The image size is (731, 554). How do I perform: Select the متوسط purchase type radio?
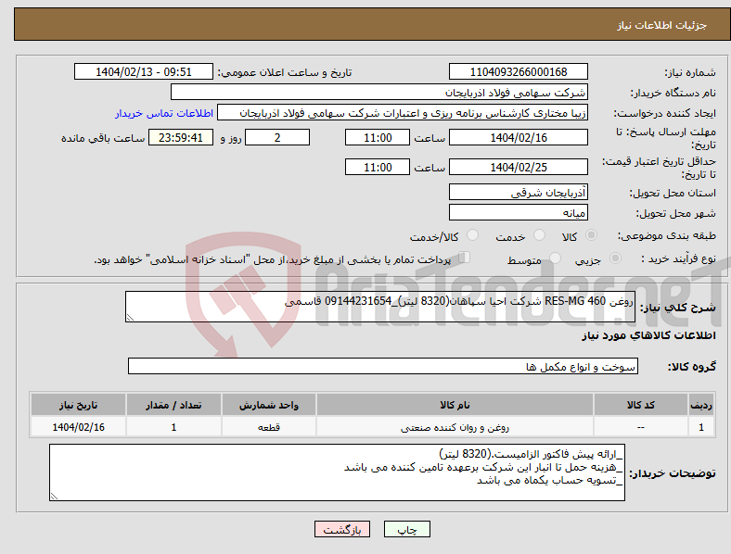(555, 258)
